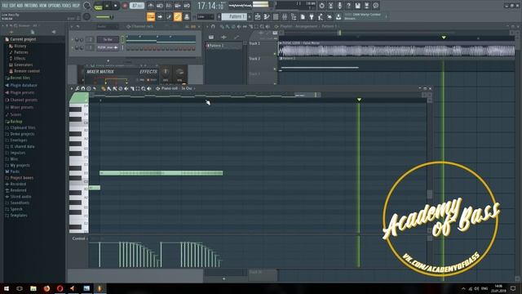Open the channel rack filter dropdown
Screen dimensions: 522x294
coord(107,26)
